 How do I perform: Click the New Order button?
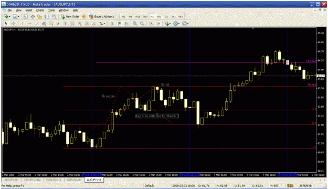(x=70, y=16)
